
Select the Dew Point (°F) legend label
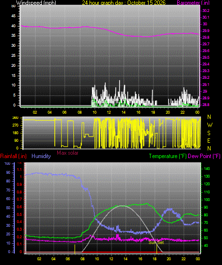[x=204, y=156]
